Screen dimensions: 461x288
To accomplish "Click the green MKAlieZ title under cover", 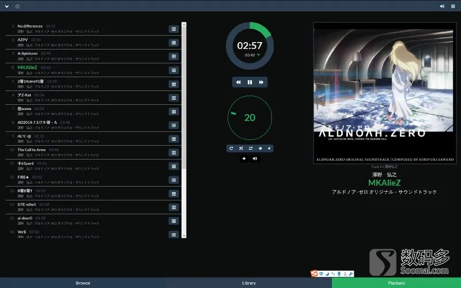I will click(x=384, y=183).
